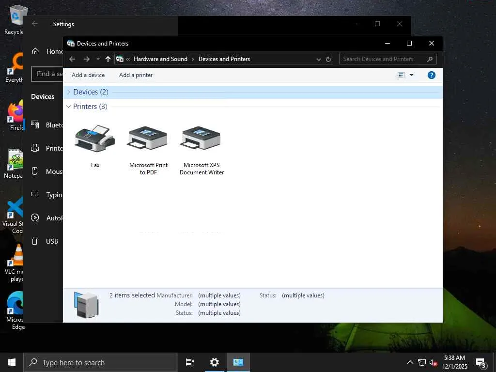Click the search magnifier in Devices and Printers
Image resolution: width=496 pixels, height=372 pixels.
tap(430, 59)
